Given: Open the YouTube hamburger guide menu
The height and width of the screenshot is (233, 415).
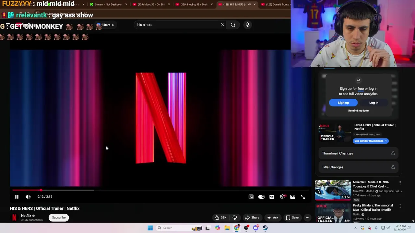Looking at the screenshot, I should pos(7,25).
